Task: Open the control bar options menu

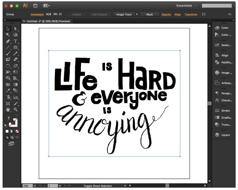Action: click(x=230, y=14)
